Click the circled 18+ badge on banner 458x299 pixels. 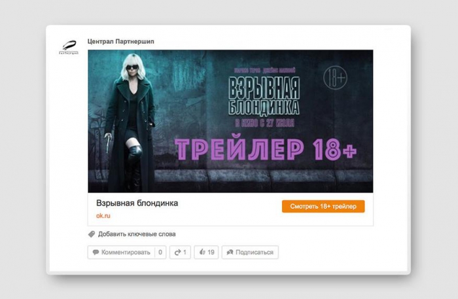(x=335, y=78)
